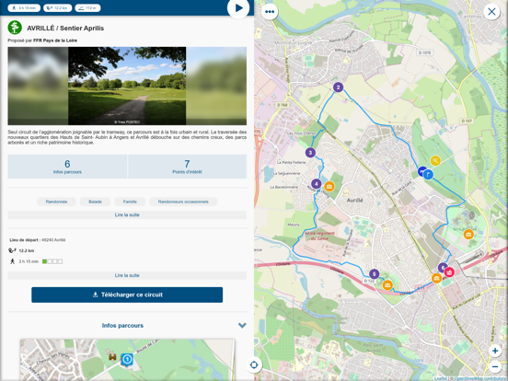This screenshot has width=508, height=381.
Task: Open orange heritage marker just left of waypoint 6
Action: coord(437,278)
